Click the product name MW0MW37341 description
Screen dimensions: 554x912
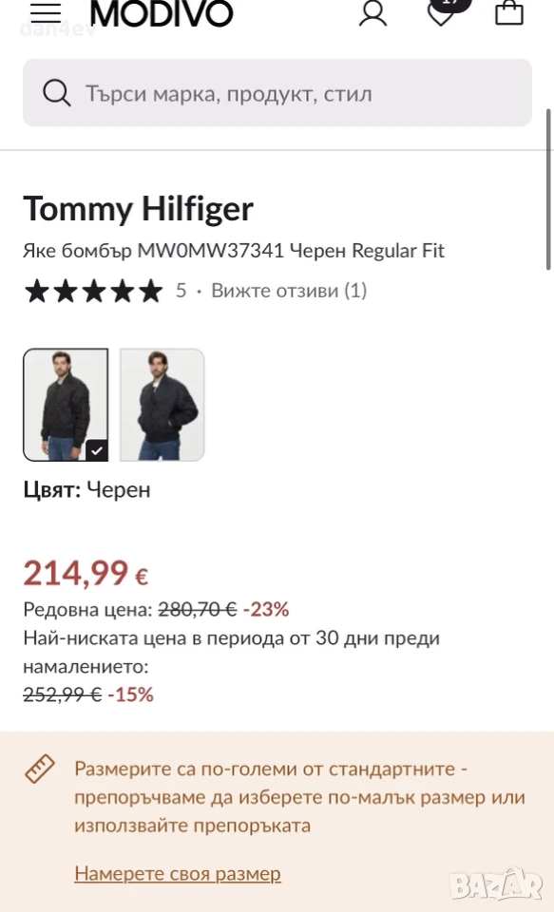(234, 251)
